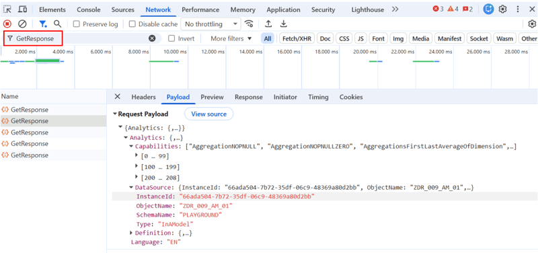538x253 pixels.
Task: Click the View source button
Action: [209, 114]
